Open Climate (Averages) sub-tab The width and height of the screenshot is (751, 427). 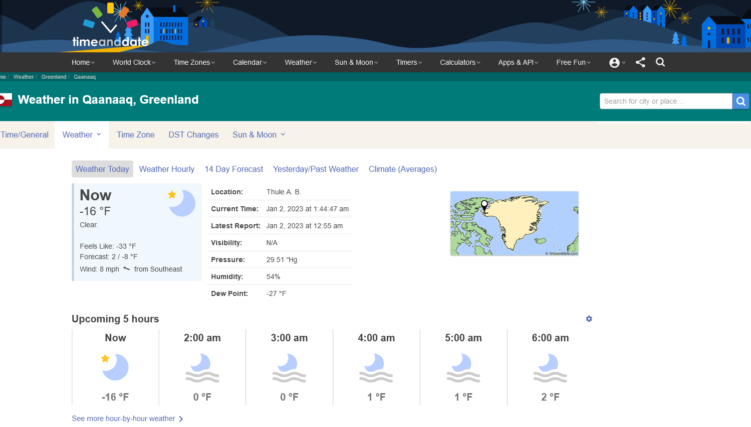[x=403, y=169]
